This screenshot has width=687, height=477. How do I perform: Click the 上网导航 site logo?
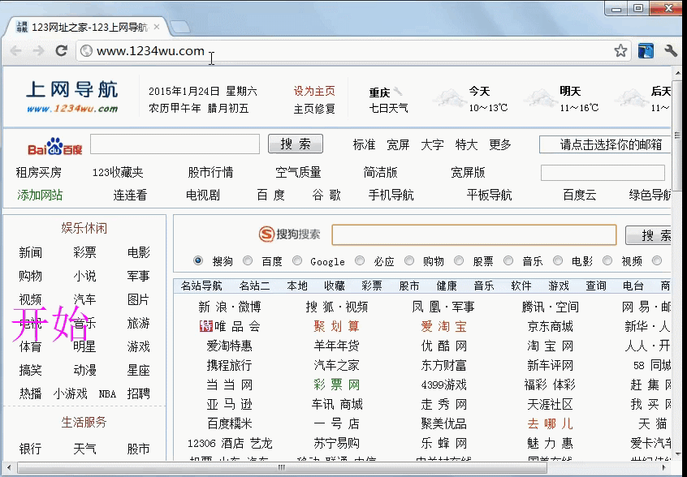click(x=71, y=97)
